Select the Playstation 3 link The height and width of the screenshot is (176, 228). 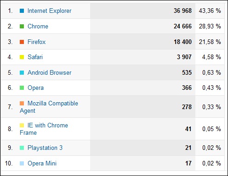click(x=45, y=148)
